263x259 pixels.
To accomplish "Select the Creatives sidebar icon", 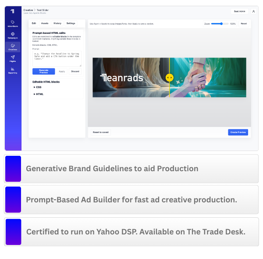I will (x=13, y=47).
